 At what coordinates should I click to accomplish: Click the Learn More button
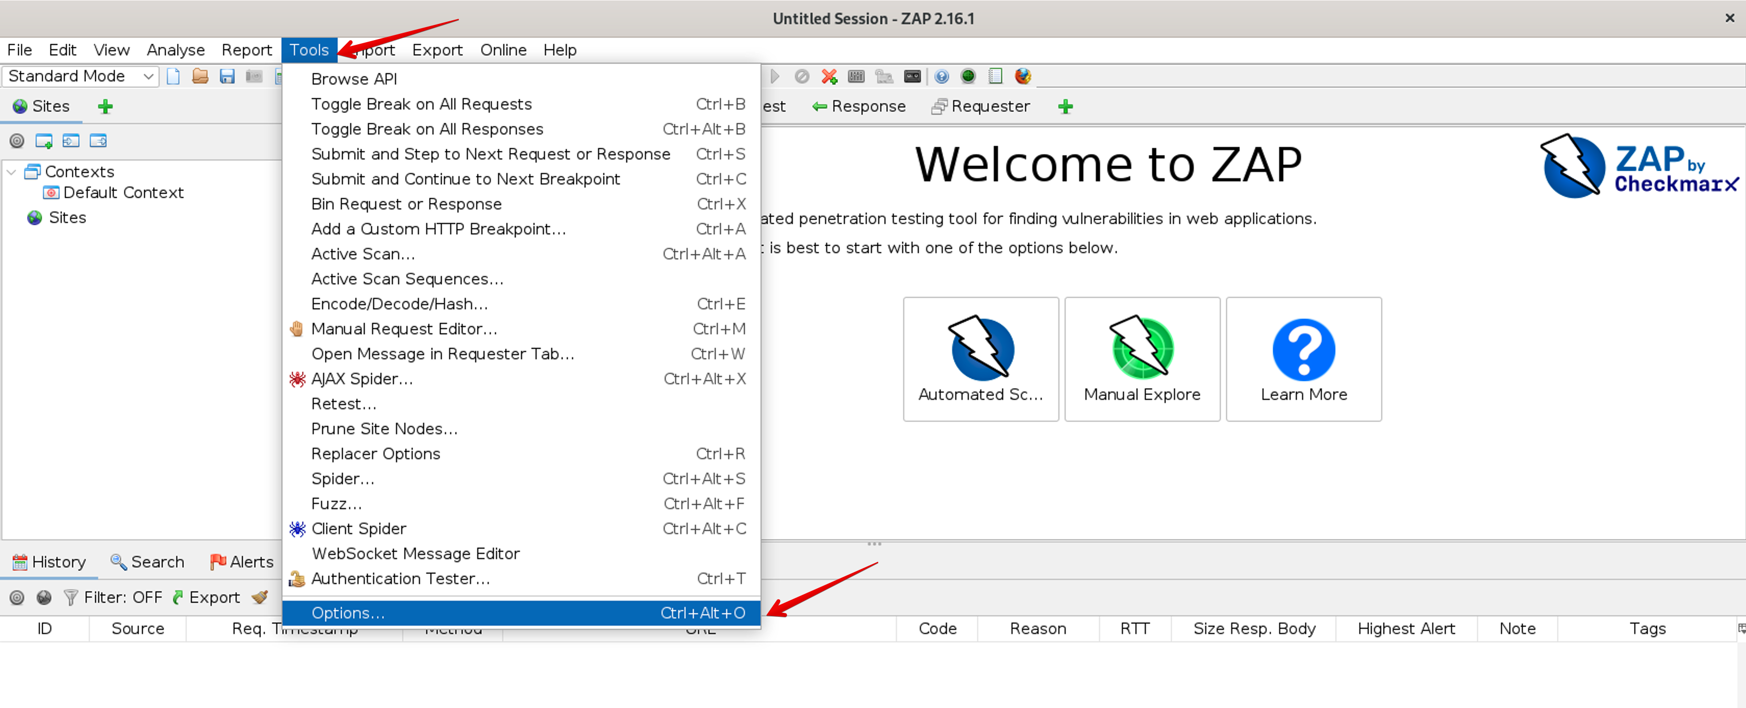click(1303, 359)
